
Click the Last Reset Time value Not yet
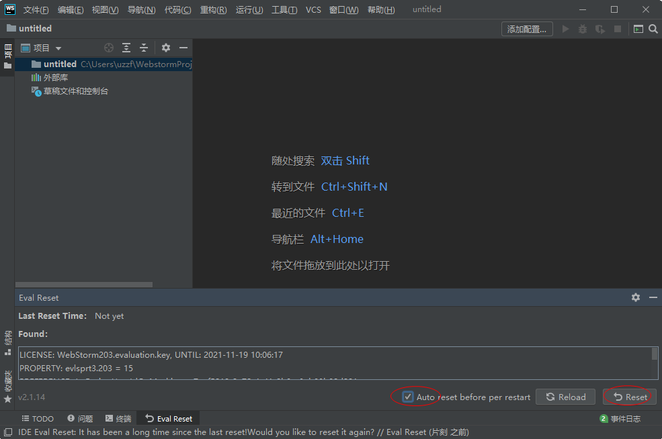110,316
